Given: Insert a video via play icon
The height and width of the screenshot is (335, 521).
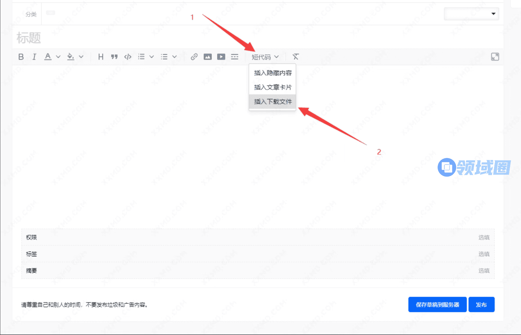Looking at the screenshot, I should coord(221,57).
